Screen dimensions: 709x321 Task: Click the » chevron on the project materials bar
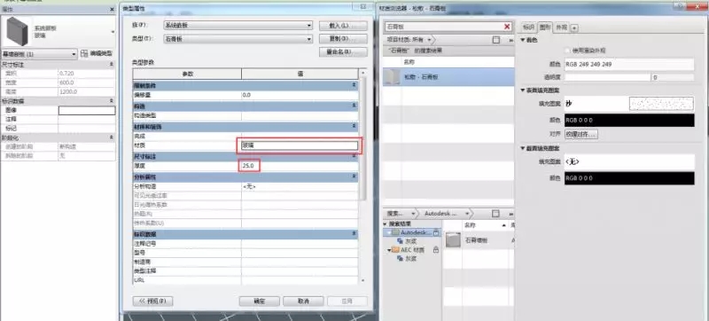511,40
